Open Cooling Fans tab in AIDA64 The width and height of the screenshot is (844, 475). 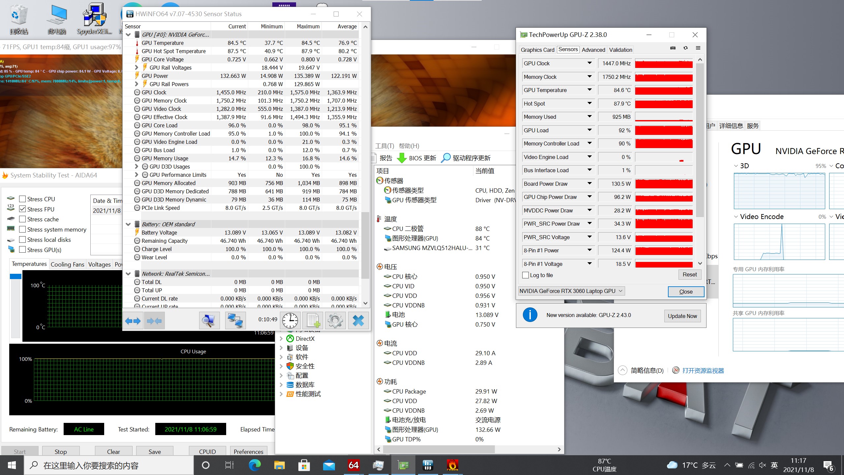pos(67,264)
